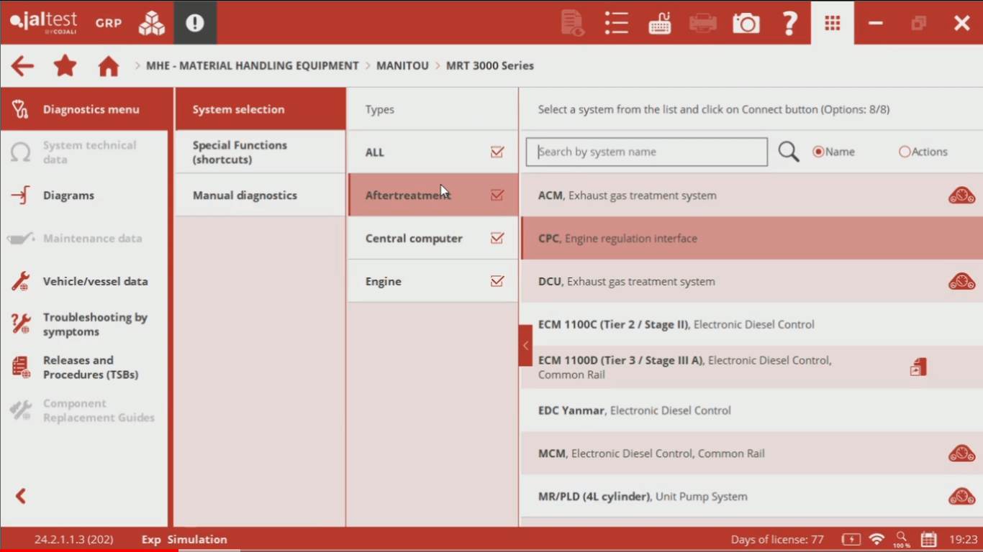Screen dimensions: 983x552
Task: Click the favorites star icon
Action: pos(65,66)
